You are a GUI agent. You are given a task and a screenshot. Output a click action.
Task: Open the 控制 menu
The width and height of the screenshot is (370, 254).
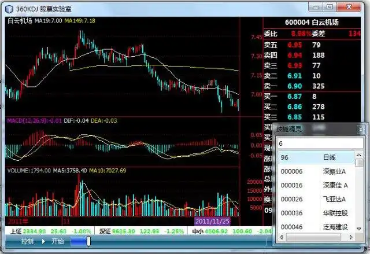[x=27, y=241]
